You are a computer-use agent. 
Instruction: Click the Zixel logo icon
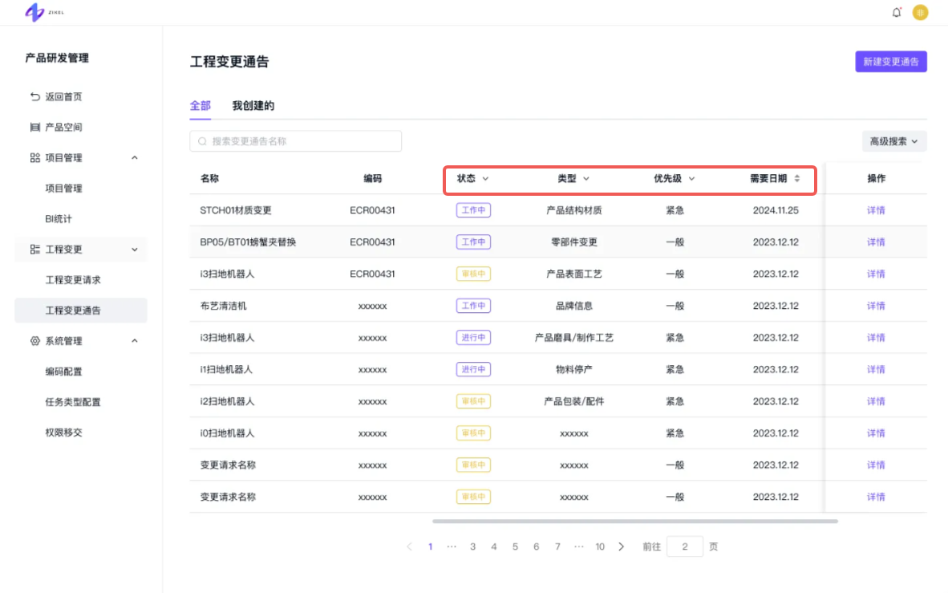[x=34, y=12]
